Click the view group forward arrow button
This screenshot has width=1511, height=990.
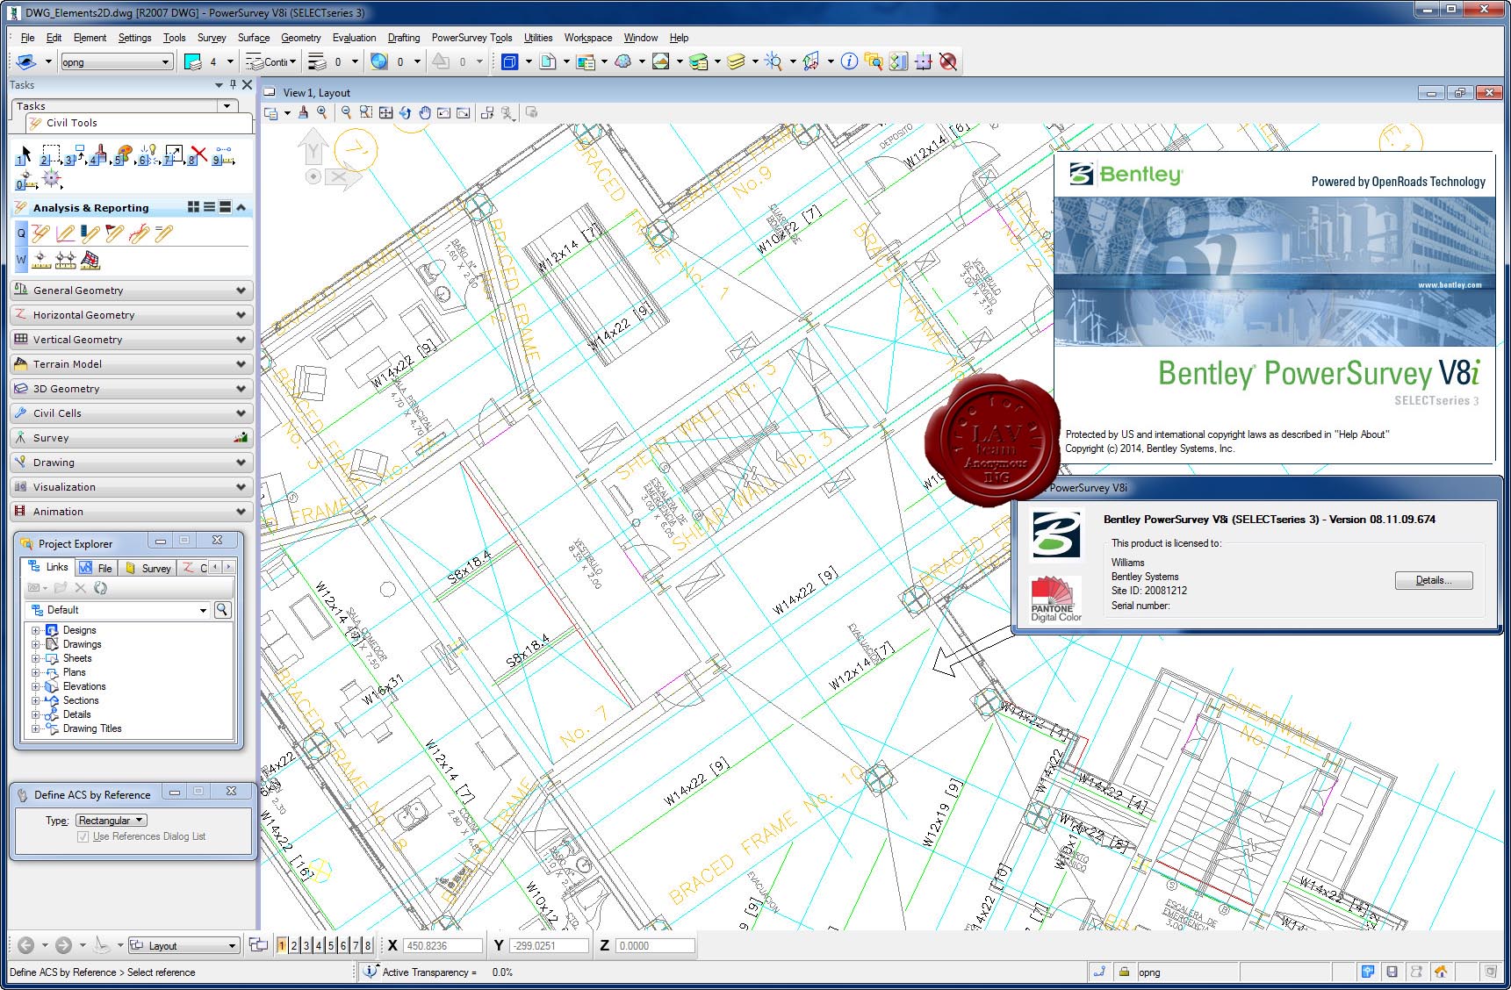pyautogui.click(x=63, y=945)
